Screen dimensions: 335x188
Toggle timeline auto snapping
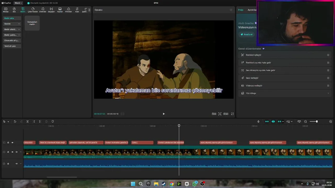click(273, 121)
